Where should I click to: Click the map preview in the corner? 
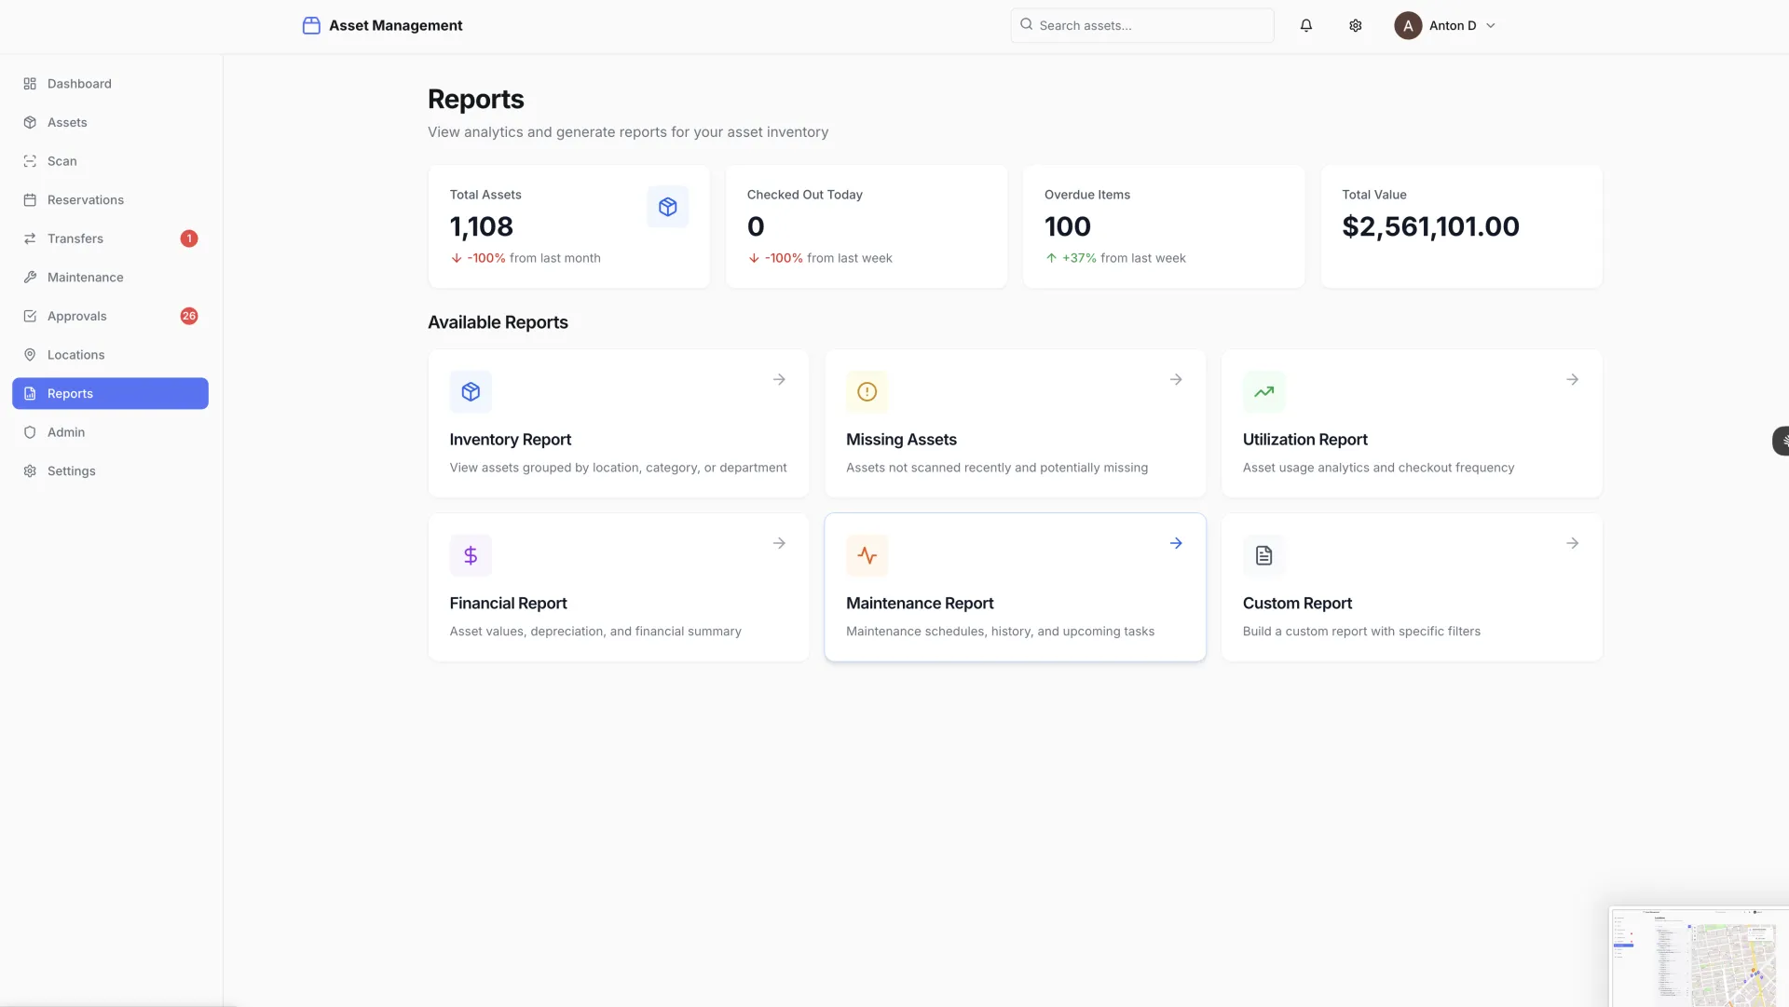(1703, 958)
